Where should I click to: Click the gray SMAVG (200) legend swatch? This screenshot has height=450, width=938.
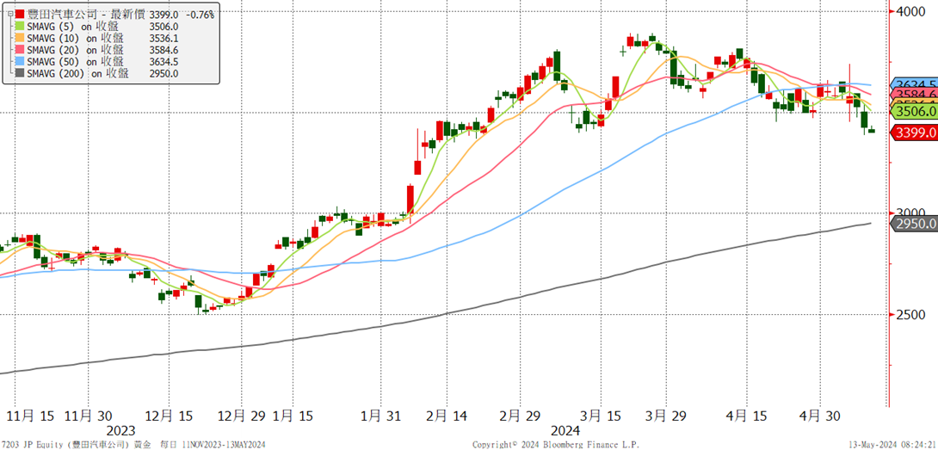(21, 74)
